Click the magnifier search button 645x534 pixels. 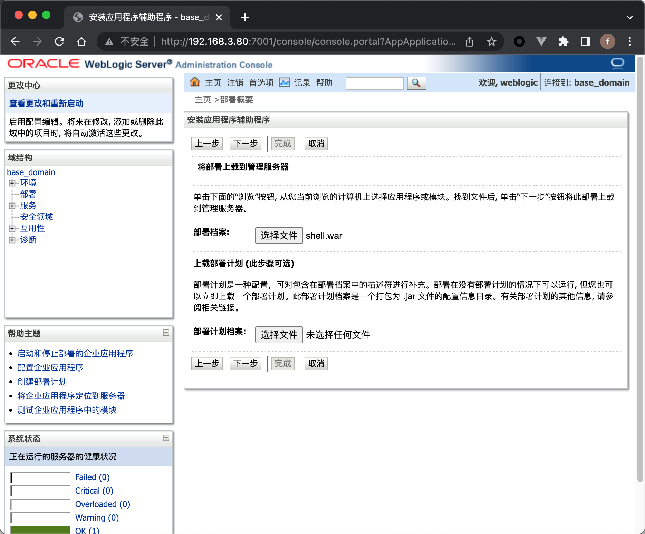416,83
